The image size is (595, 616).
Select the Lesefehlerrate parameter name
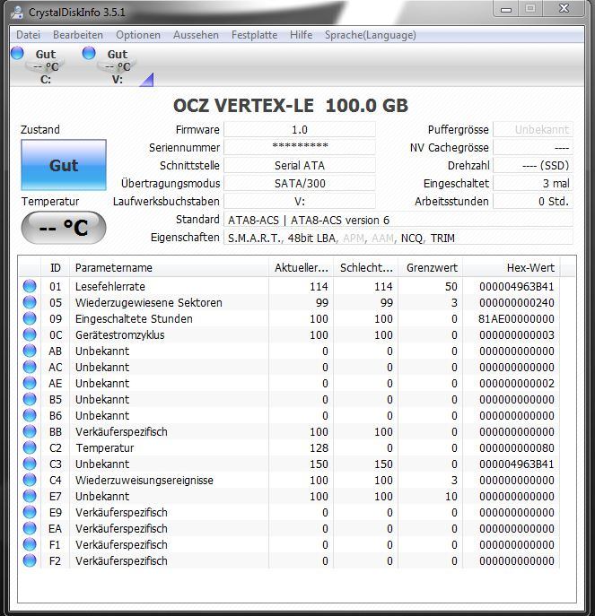(110, 286)
